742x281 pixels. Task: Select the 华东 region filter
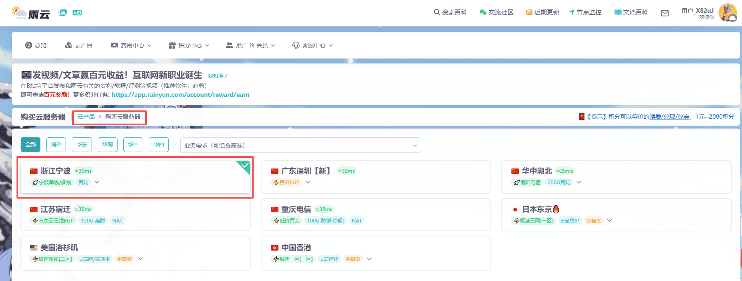[x=82, y=144]
